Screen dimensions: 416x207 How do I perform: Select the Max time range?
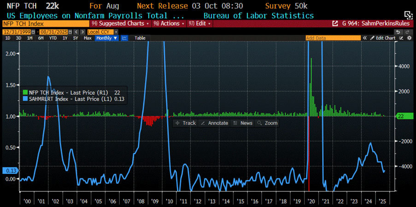(x=88, y=38)
